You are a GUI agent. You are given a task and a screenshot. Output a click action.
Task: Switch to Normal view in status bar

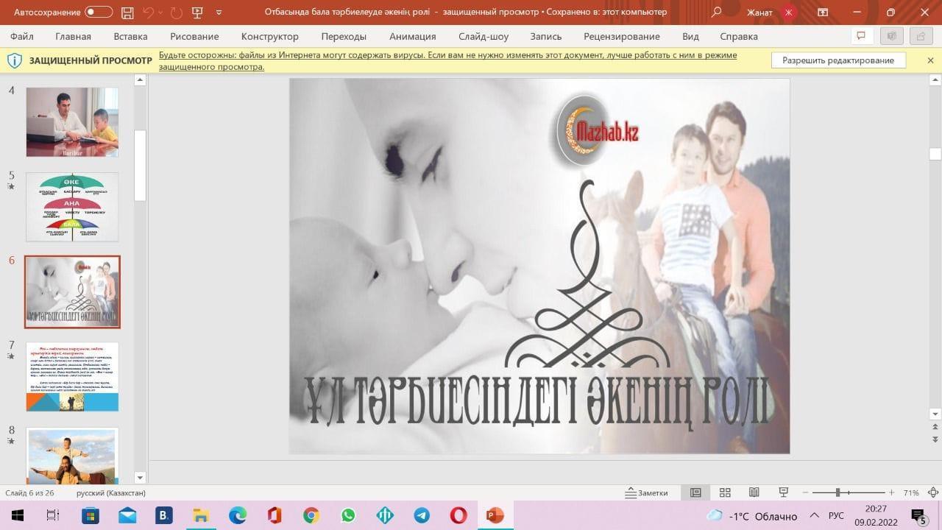tap(695, 492)
